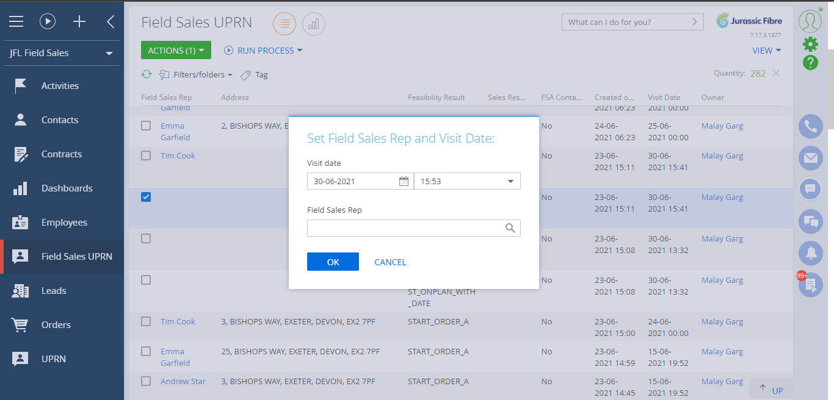Image resolution: width=834 pixels, height=400 pixels.
Task: Sort by Field Sales Rep column header
Action: (166, 98)
